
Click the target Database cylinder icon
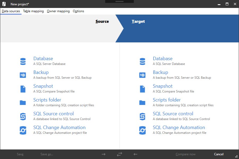(142, 61)
